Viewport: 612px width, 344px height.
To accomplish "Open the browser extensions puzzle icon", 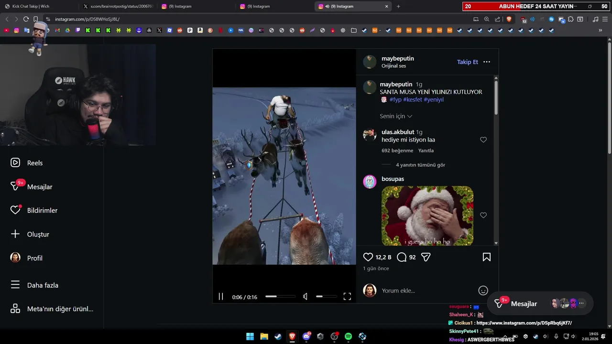I will [x=570, y=19].
